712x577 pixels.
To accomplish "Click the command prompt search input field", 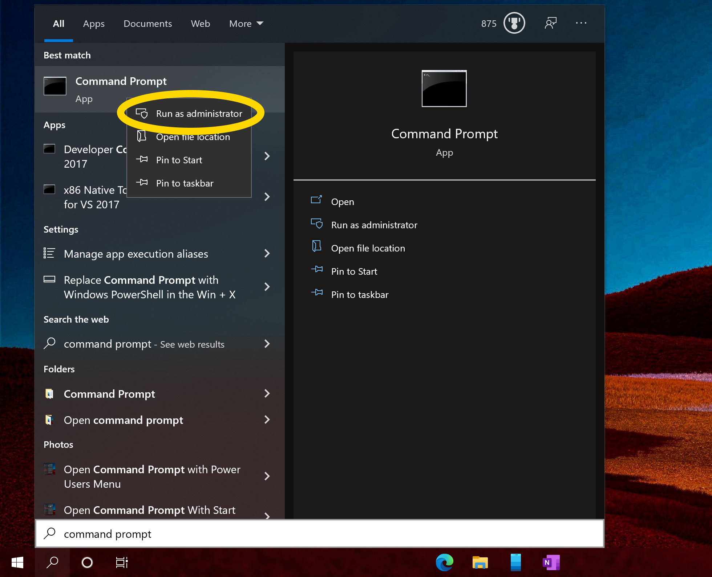I will pyautogui.click(x=107, y=534).
